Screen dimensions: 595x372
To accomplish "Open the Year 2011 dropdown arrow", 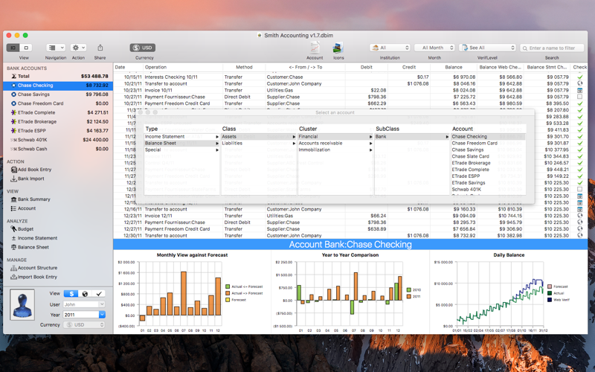I will pos(102,315).
